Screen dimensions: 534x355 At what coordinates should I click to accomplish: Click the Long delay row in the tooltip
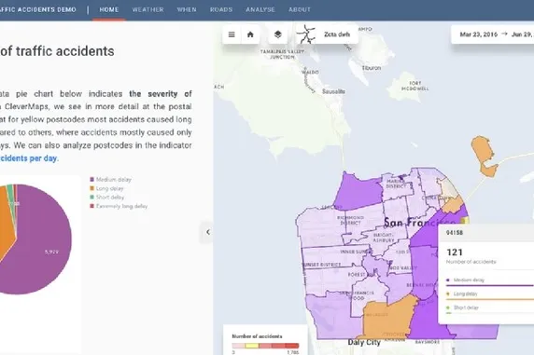tap(490, 295)
